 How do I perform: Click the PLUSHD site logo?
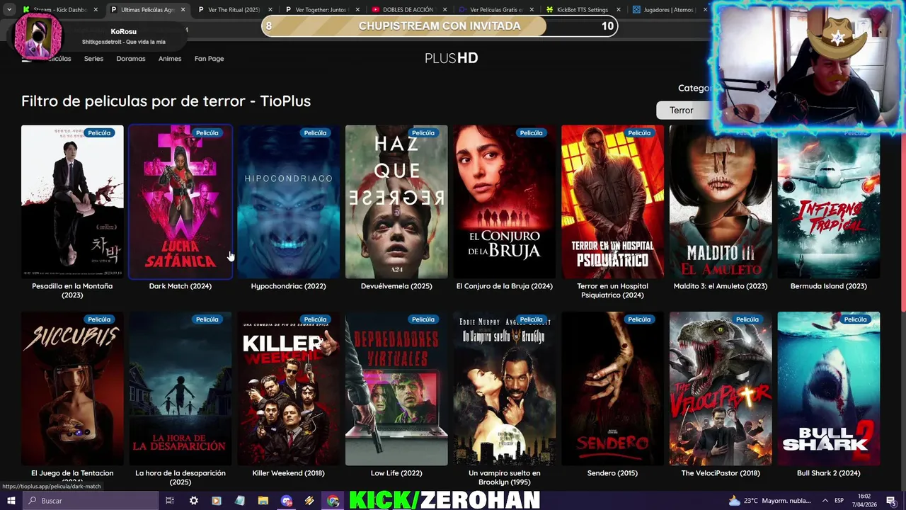click(452, 58)
